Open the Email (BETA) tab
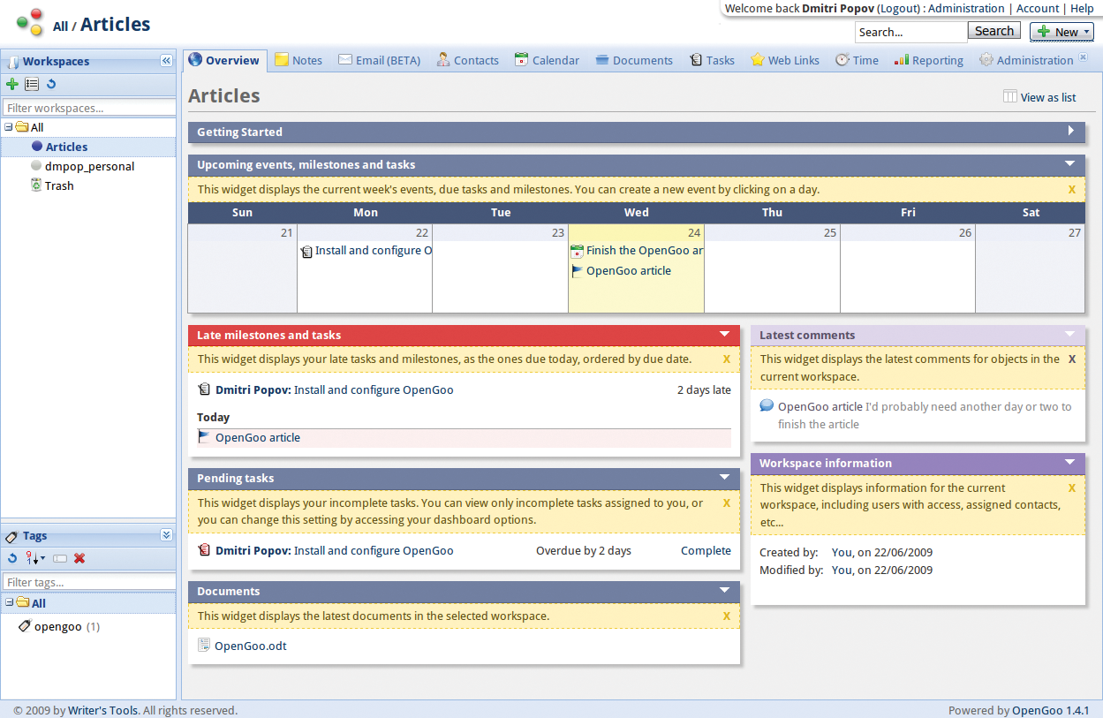The height and width of the screenshot is (718, 1103). tap(379, 60)
